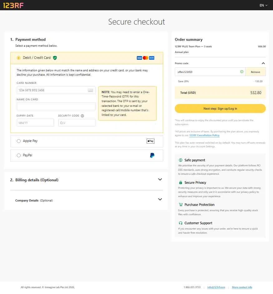Open the EN language dropdown
Image resolution: width=273 pixels, height=294 pixels.
coord(263,5)
